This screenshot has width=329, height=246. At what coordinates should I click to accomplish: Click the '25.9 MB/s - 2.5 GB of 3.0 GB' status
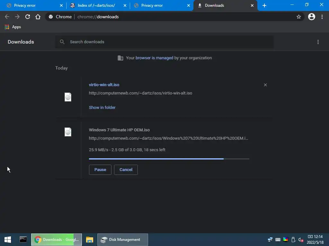[x=127, y=150]
